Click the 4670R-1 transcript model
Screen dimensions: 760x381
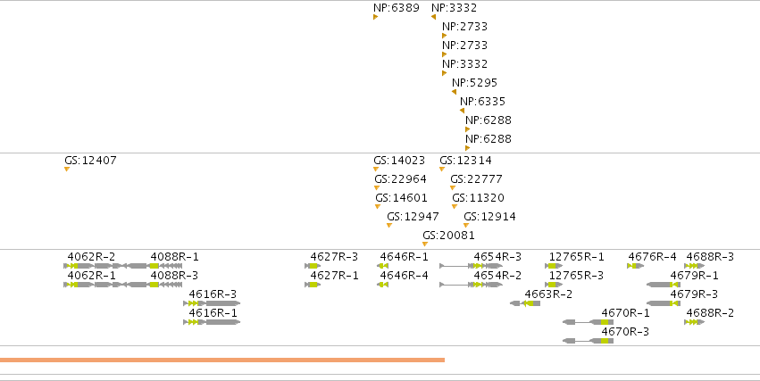pyautogui.click(x=589, y=322)
